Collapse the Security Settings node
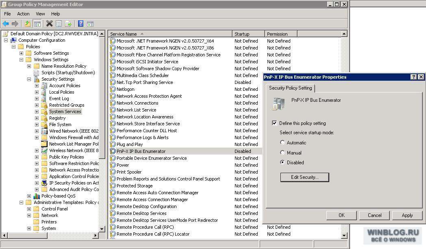Image resolution: width=426 pixels, height=249 pixels. 29,79
